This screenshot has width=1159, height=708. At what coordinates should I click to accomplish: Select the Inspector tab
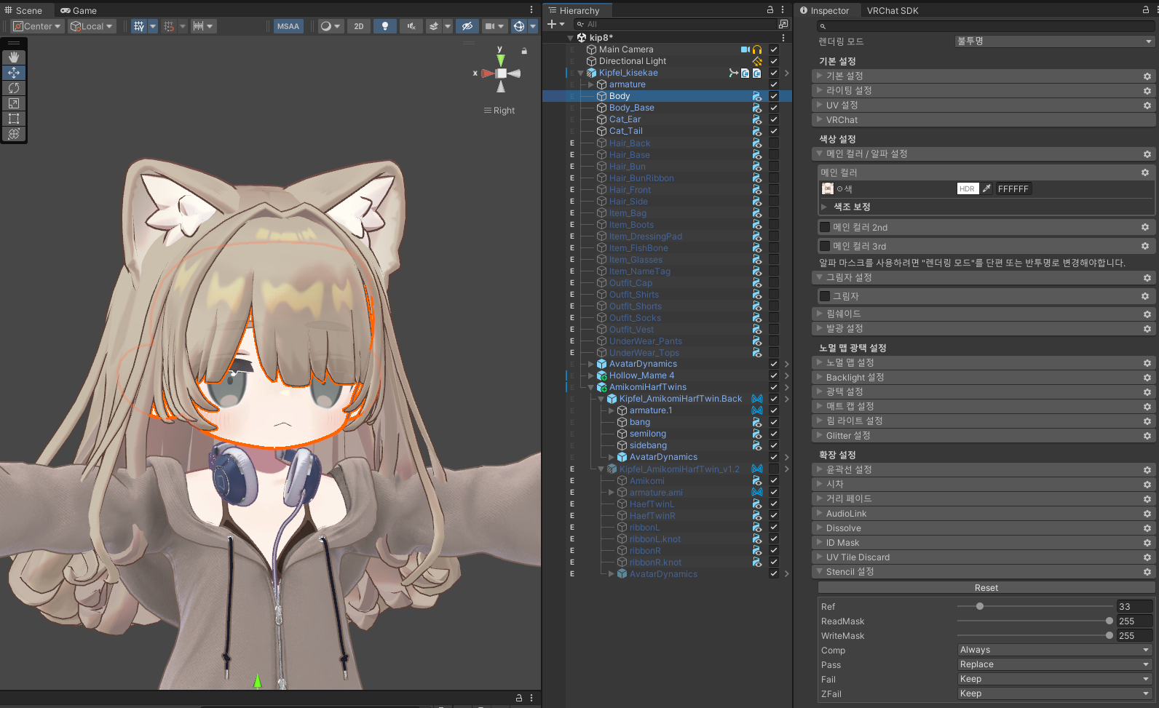(x=824, y=10)
